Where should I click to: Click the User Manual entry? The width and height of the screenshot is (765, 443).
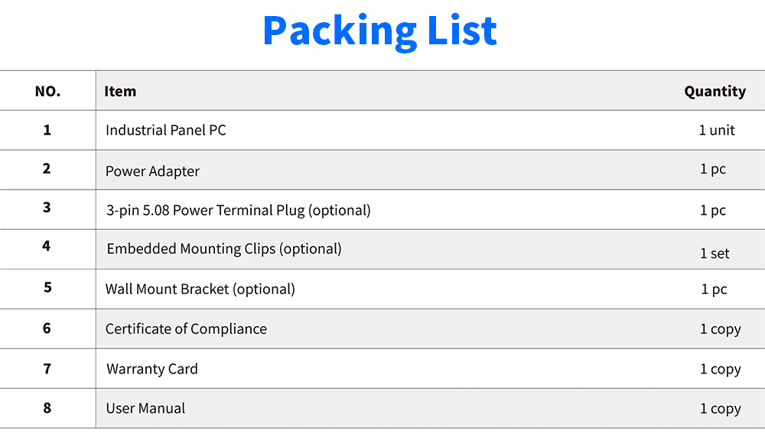(145, 409)
